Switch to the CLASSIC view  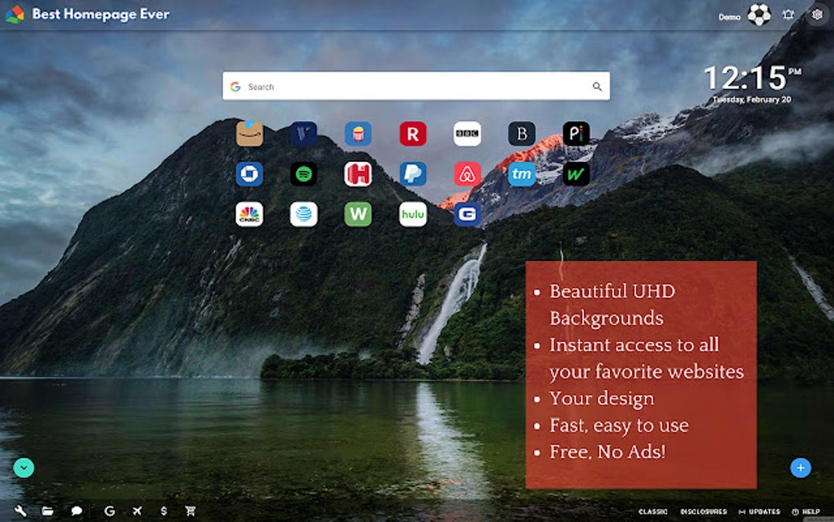click(652, 511)
